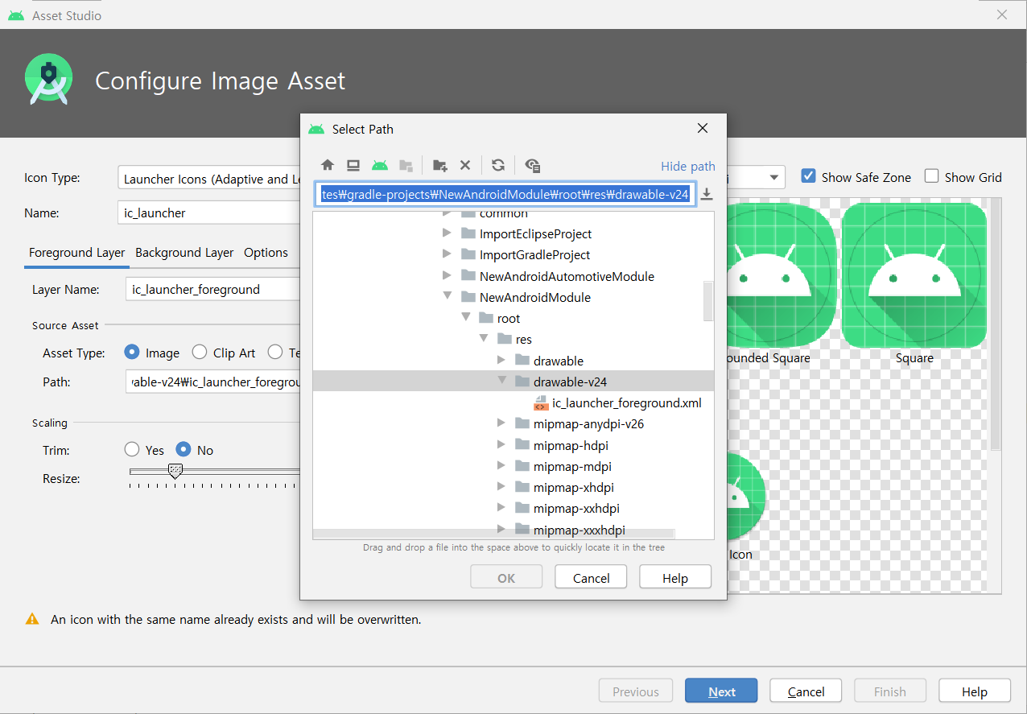Click the Name field with ic_launcher
The image size is (1027, 714).
point(209,213)
